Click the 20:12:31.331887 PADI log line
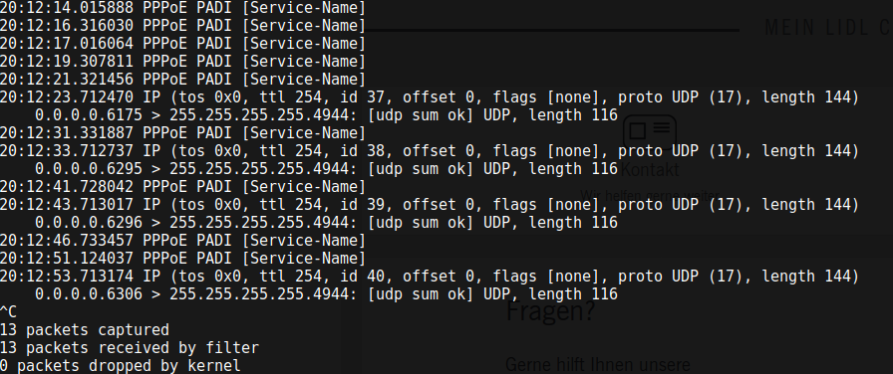 (x=182, y=133)
